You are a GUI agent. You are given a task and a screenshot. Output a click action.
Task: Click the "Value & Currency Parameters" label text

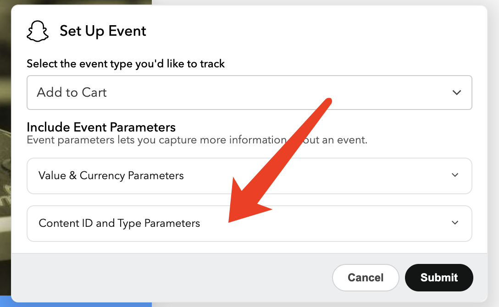coord(111,175)
